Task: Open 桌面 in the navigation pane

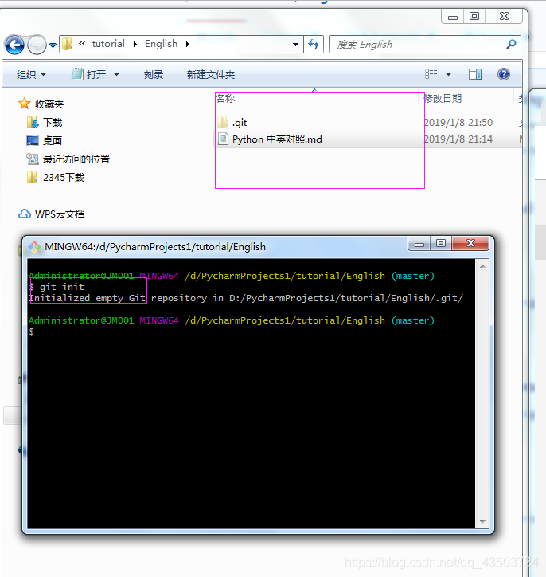Action: (53, 140)
